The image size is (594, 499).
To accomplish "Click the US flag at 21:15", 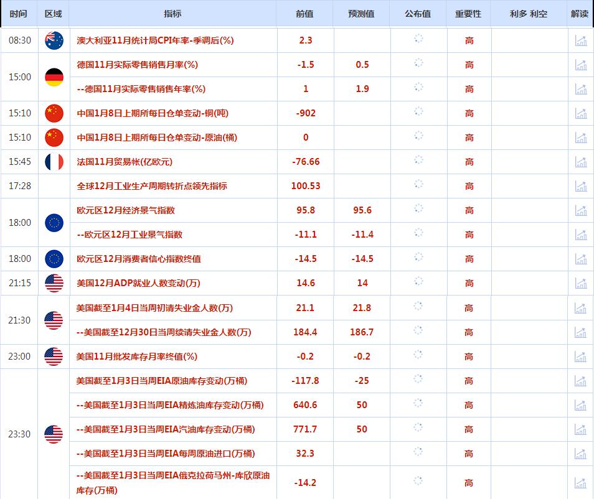I will pos(54,283).
